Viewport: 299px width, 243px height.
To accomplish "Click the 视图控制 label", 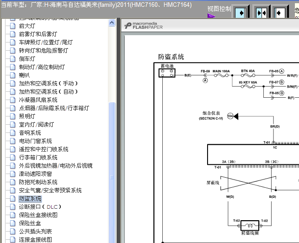I will (219, 9).
